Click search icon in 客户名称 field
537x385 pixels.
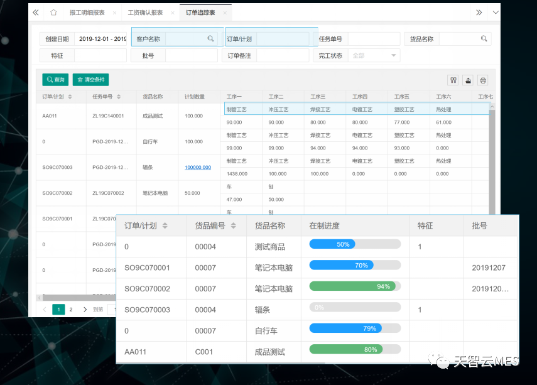tap(211, 39)
